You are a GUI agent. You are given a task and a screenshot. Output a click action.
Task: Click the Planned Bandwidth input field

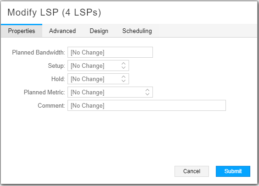(x=110, y=52)
